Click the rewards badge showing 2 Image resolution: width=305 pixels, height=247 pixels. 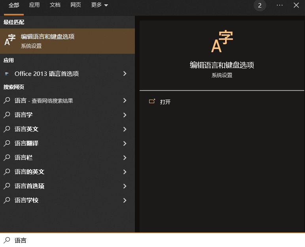tap(260, 6)
